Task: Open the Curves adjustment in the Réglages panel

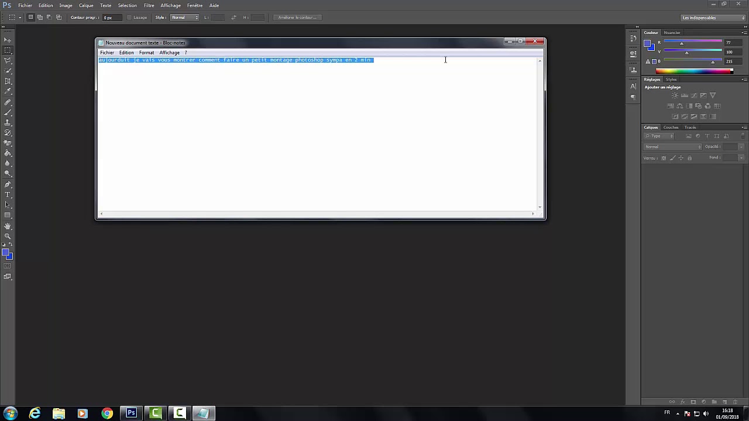Action: 695,95
